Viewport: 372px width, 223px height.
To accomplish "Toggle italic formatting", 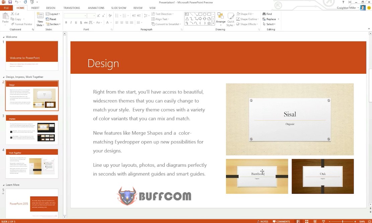I will point(71,22).
